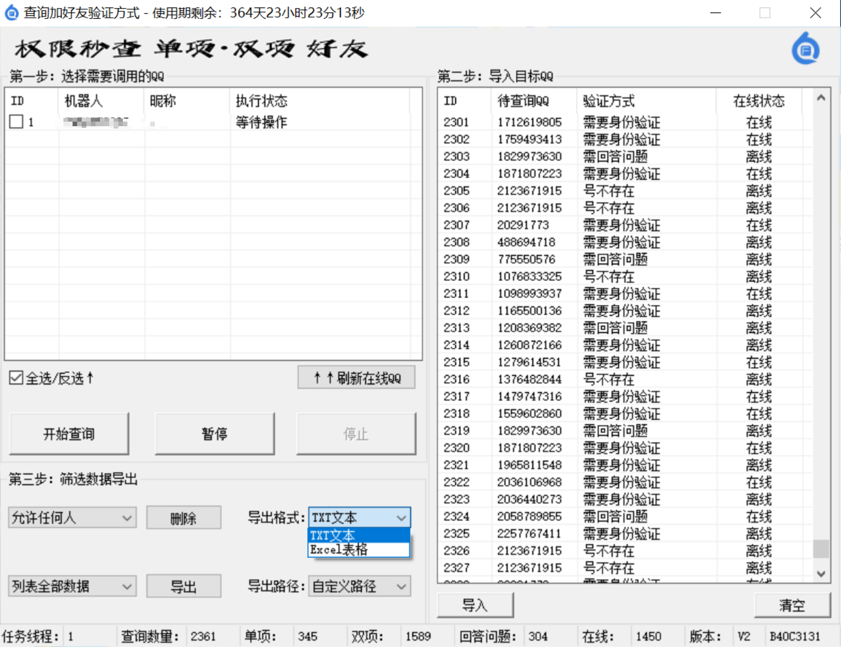The height and width of the screenshot is (647, 841).
Task: Clear the list with 清空 button
Action: [792, 605]
